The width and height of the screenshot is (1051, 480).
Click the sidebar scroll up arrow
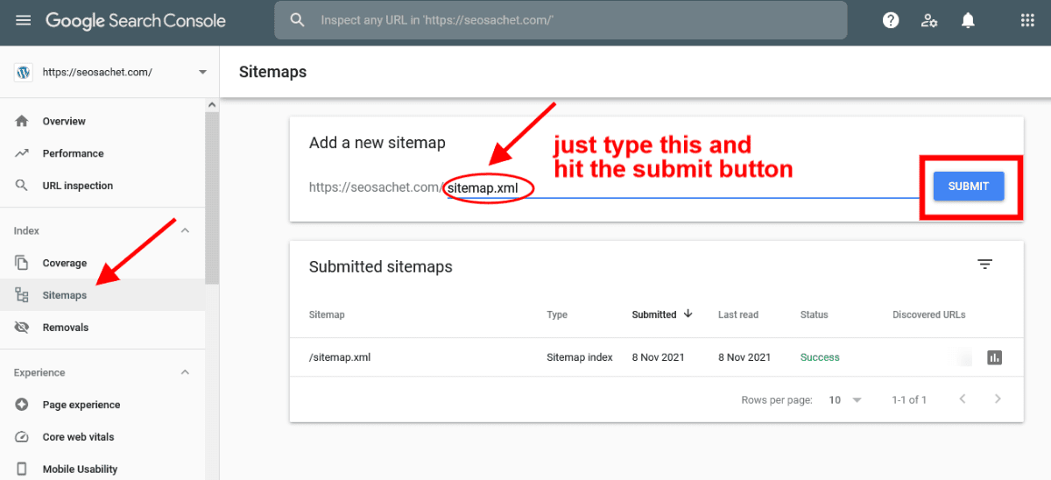212,105
